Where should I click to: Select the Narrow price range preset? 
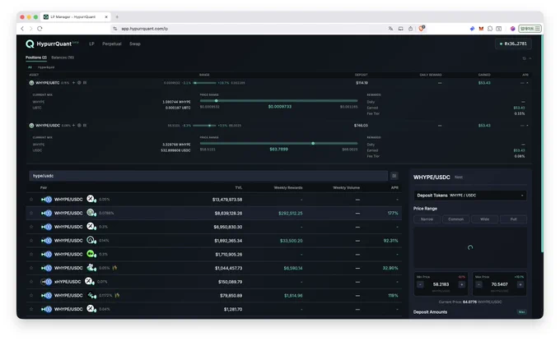(x=427, y=219)
